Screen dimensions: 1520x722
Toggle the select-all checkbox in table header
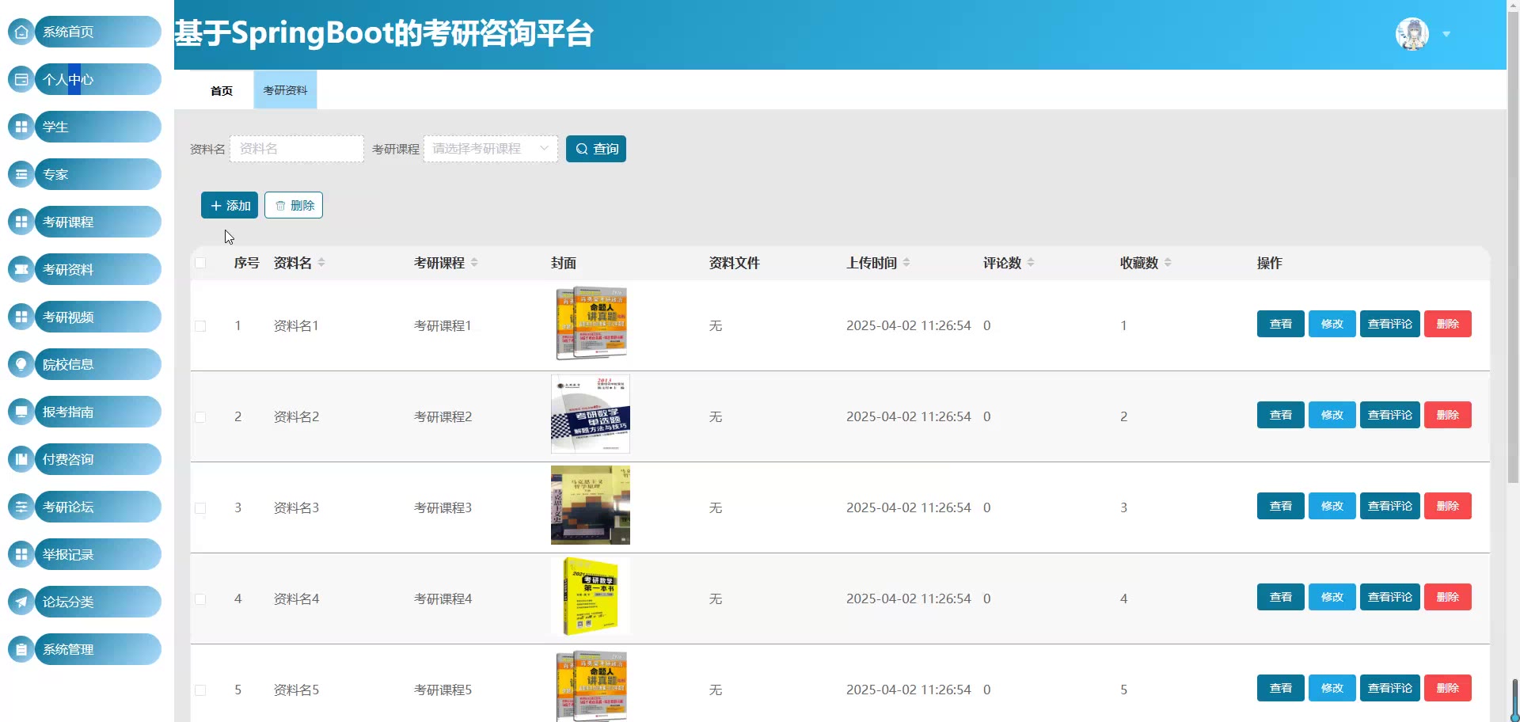point(200,263)
